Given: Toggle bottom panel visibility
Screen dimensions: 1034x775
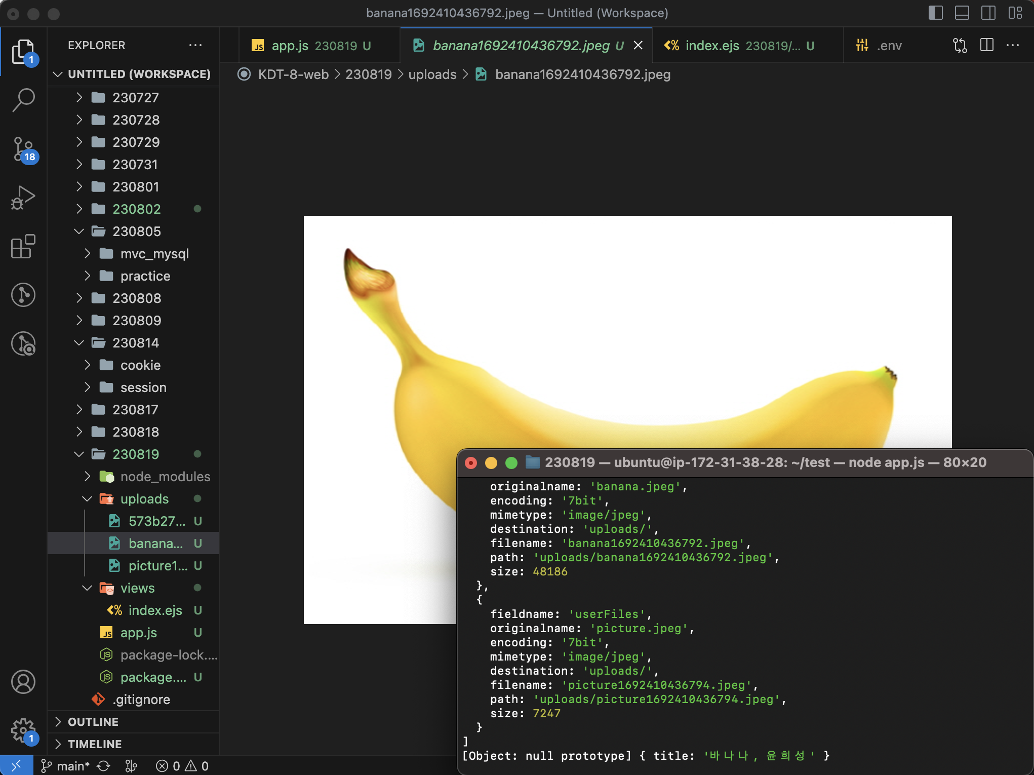Looking at the screenshot, I should (x=962, y=13).
